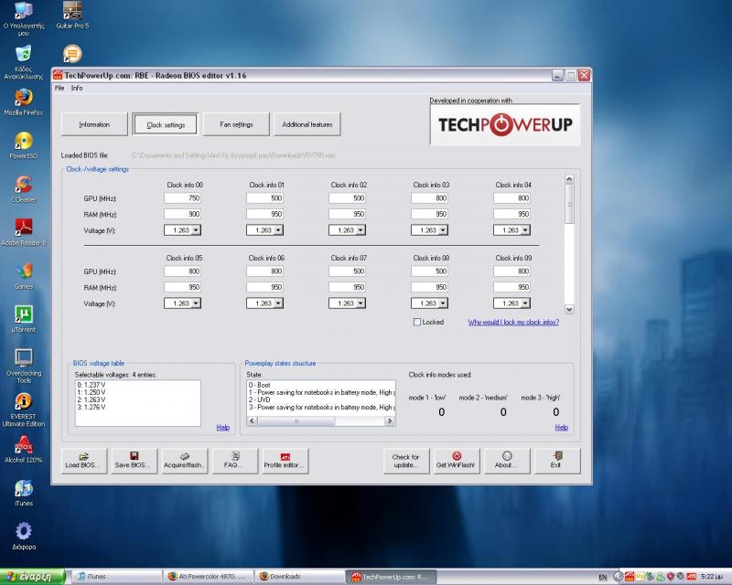Viewport: 732px width, 585px height.
Task: Launch iTunes from the desktop icon
Action: point(24,493)
